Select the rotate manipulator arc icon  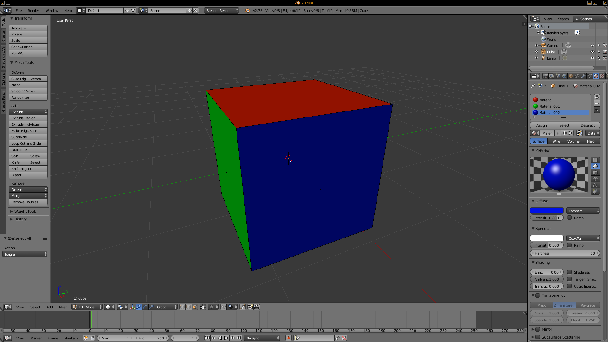145,307
